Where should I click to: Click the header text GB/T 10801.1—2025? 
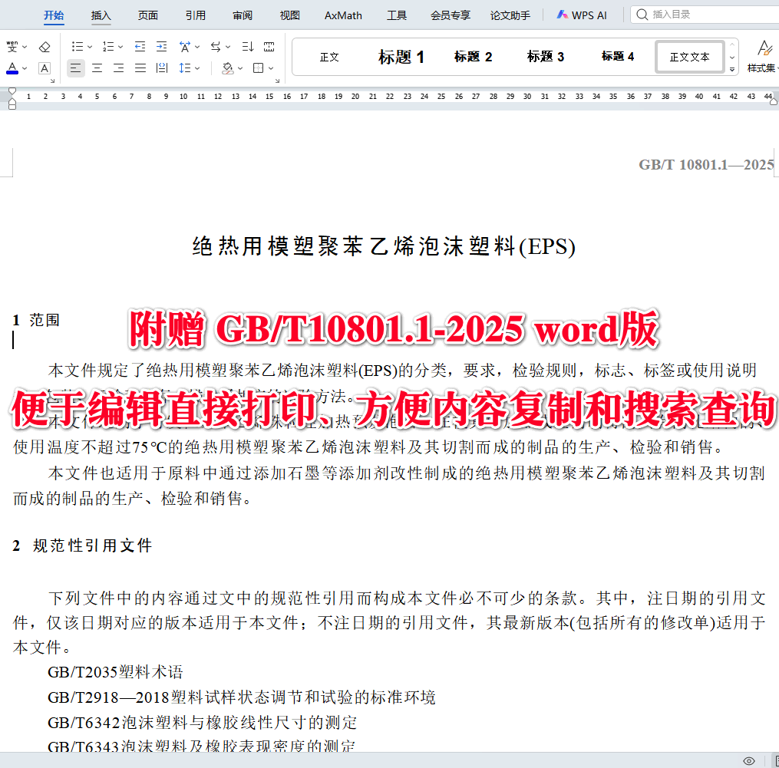[706, 164]
